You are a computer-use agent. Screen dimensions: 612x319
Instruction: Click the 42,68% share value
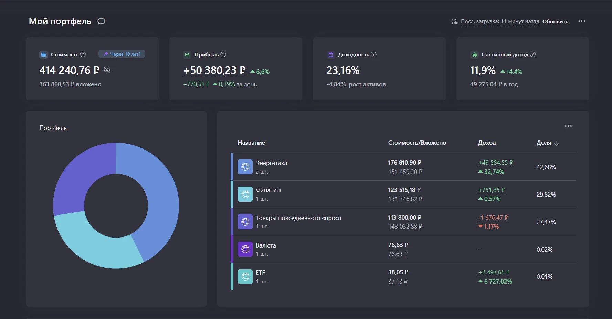pyautogui.click(x=546, y=167)
